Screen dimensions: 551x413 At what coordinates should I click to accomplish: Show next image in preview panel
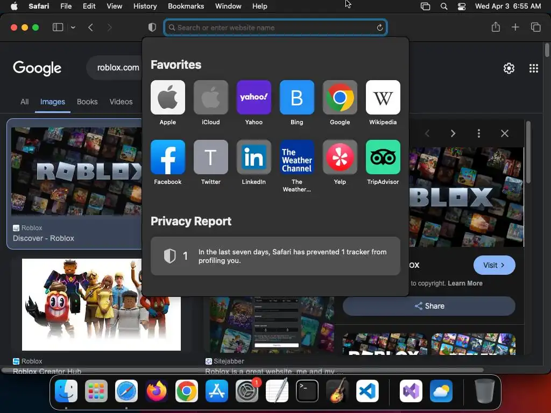(453, 133)
